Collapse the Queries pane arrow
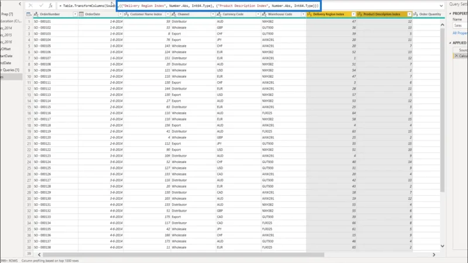Screen dimensions: 468x263 coord(20,4)
